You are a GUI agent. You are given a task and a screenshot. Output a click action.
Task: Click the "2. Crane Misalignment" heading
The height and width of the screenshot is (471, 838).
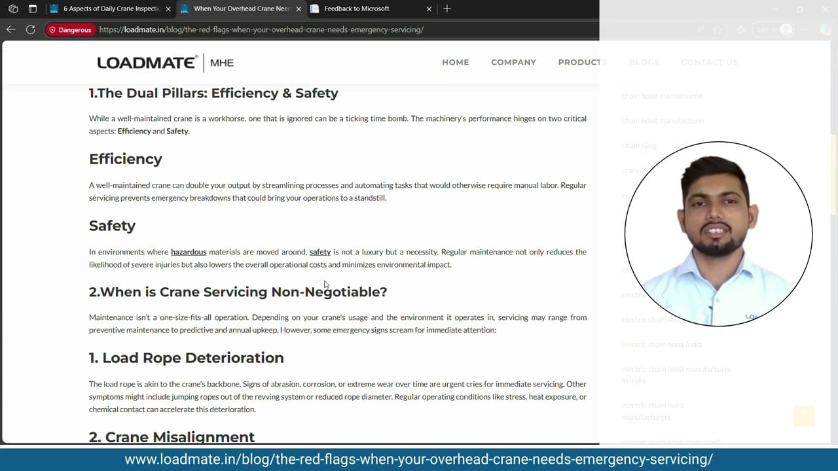click(172, 437)
